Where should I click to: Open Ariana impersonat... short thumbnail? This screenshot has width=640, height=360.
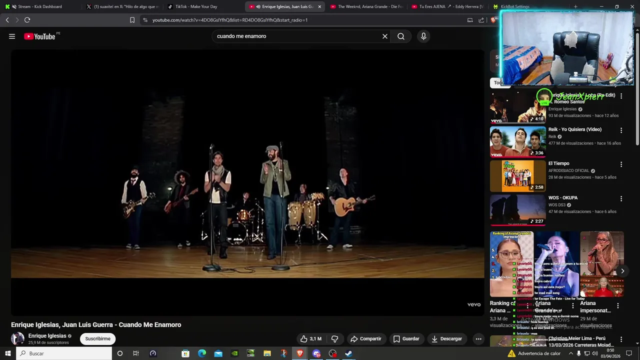click(602, 264)
